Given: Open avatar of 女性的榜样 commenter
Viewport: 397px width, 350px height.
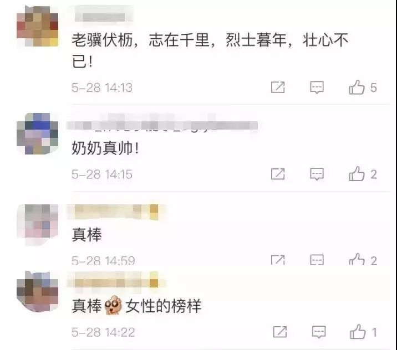Looking at the screenshot, I should [38, 291].
